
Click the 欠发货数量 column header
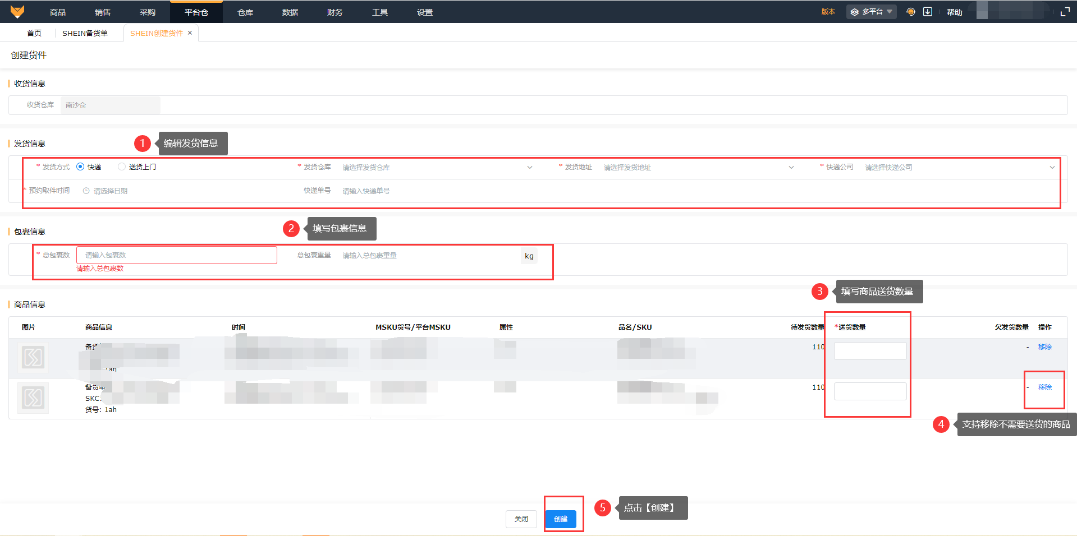[x=1012, y=327]
